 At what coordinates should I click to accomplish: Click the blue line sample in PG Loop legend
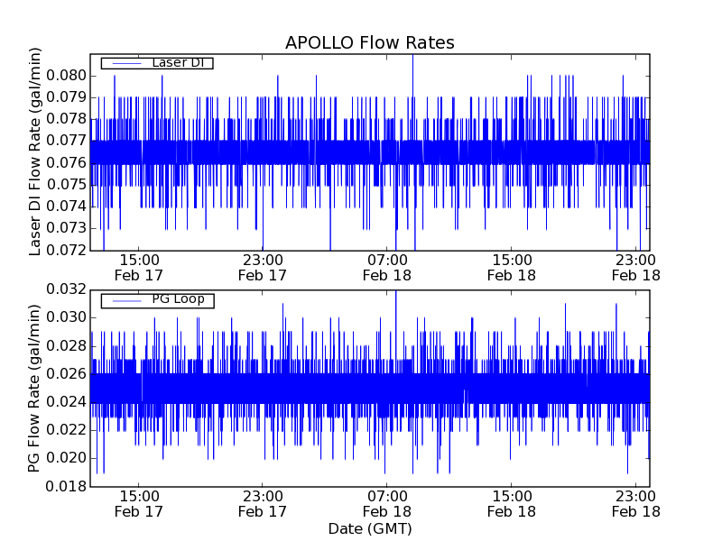click(x=125, y=299)
